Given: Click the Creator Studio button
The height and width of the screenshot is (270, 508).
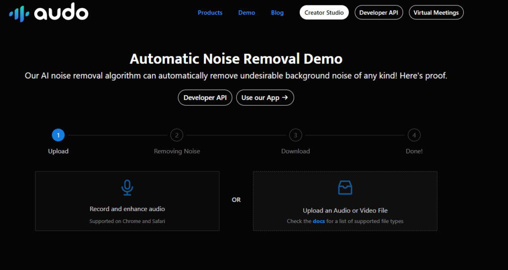Looking at the screenshot, I should (x=324, y=13).
